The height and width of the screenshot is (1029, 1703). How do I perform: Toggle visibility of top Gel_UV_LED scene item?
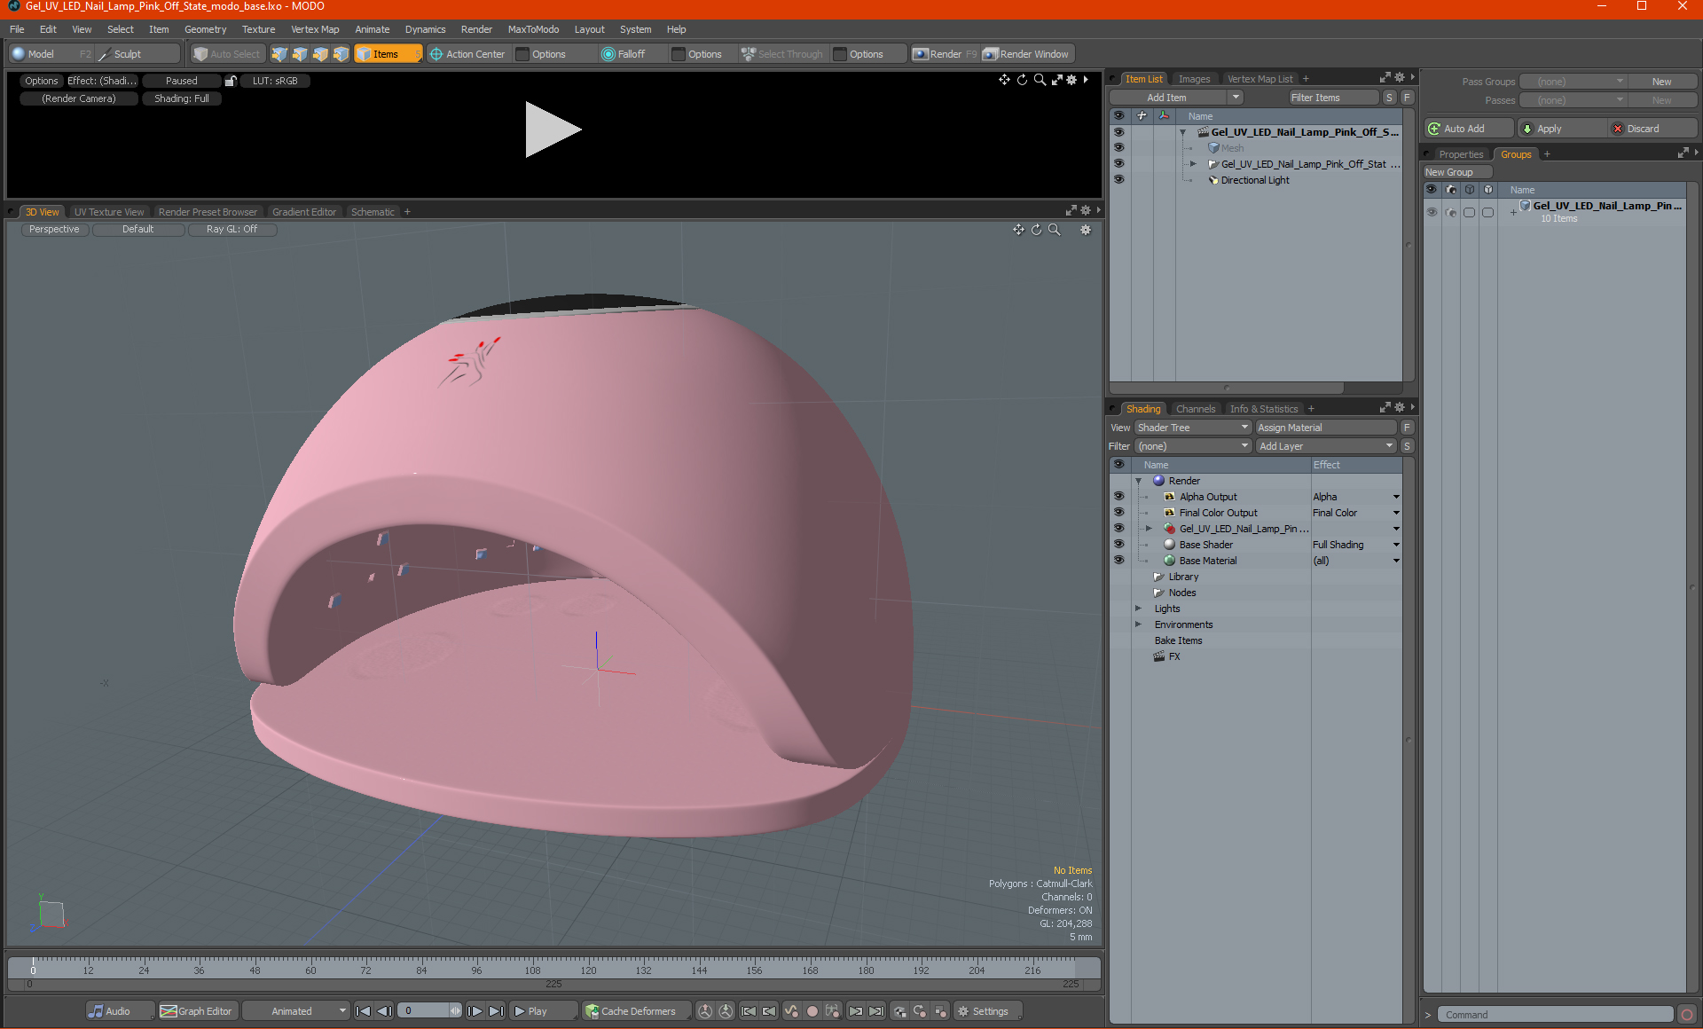point(1118,132)
